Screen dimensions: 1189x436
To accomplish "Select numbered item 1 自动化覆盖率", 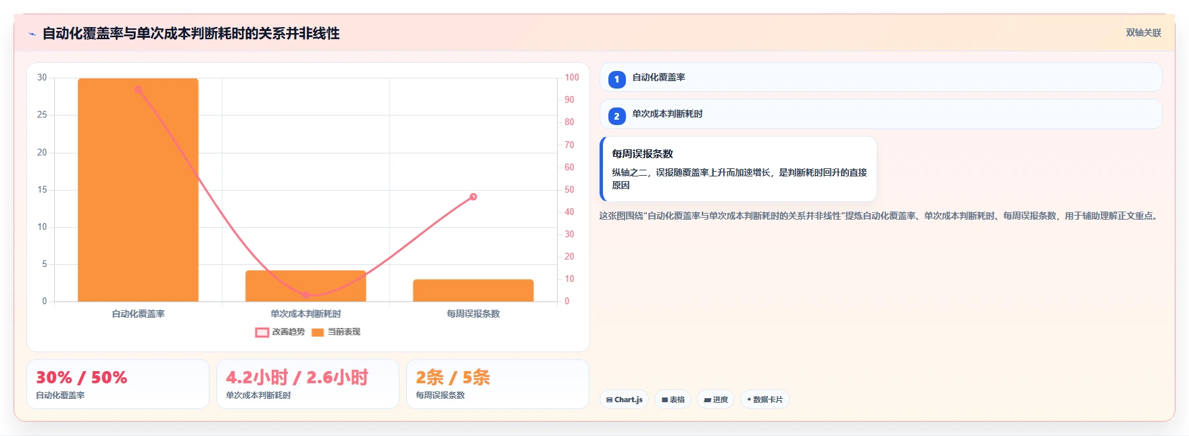I will pyautogui.click(x=881, y=77).
